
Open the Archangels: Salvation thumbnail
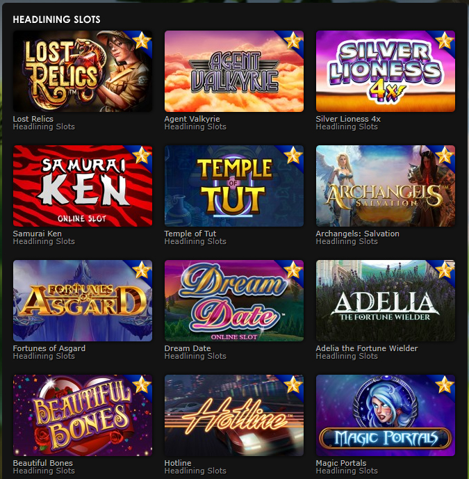pyautogui.click(x=386, y=186)
